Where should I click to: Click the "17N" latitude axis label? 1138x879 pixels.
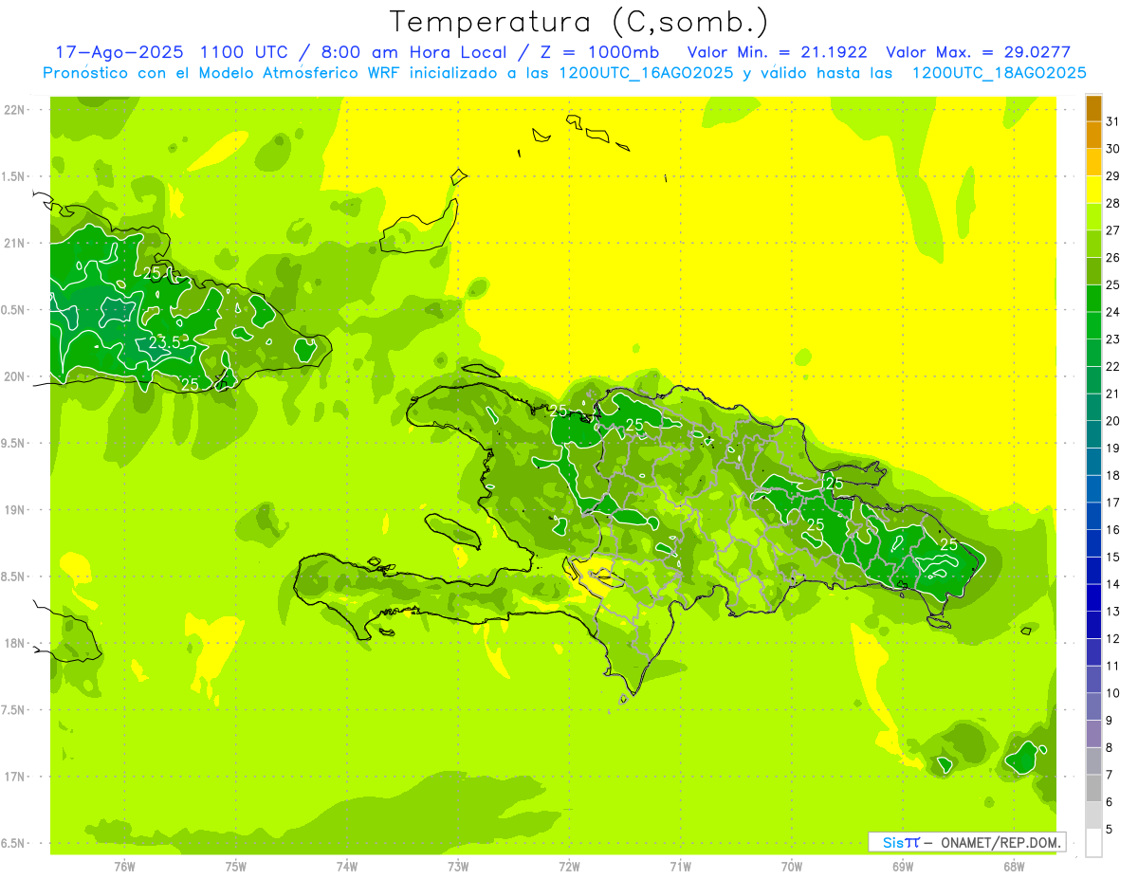pos(14,777)
